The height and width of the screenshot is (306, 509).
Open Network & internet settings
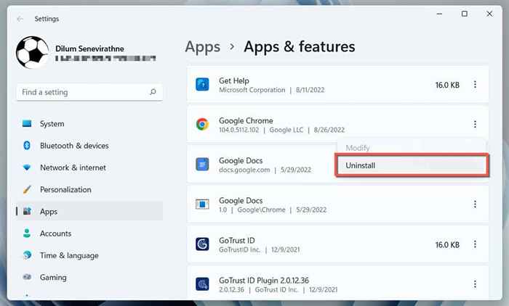pyautogui.click(x=89, y=168)
